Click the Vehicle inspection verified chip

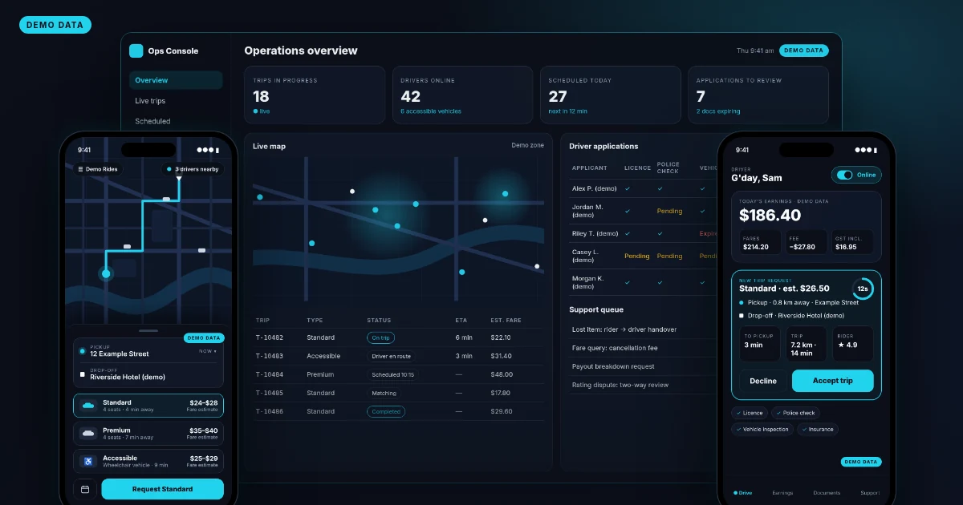(x=762, y=429)
